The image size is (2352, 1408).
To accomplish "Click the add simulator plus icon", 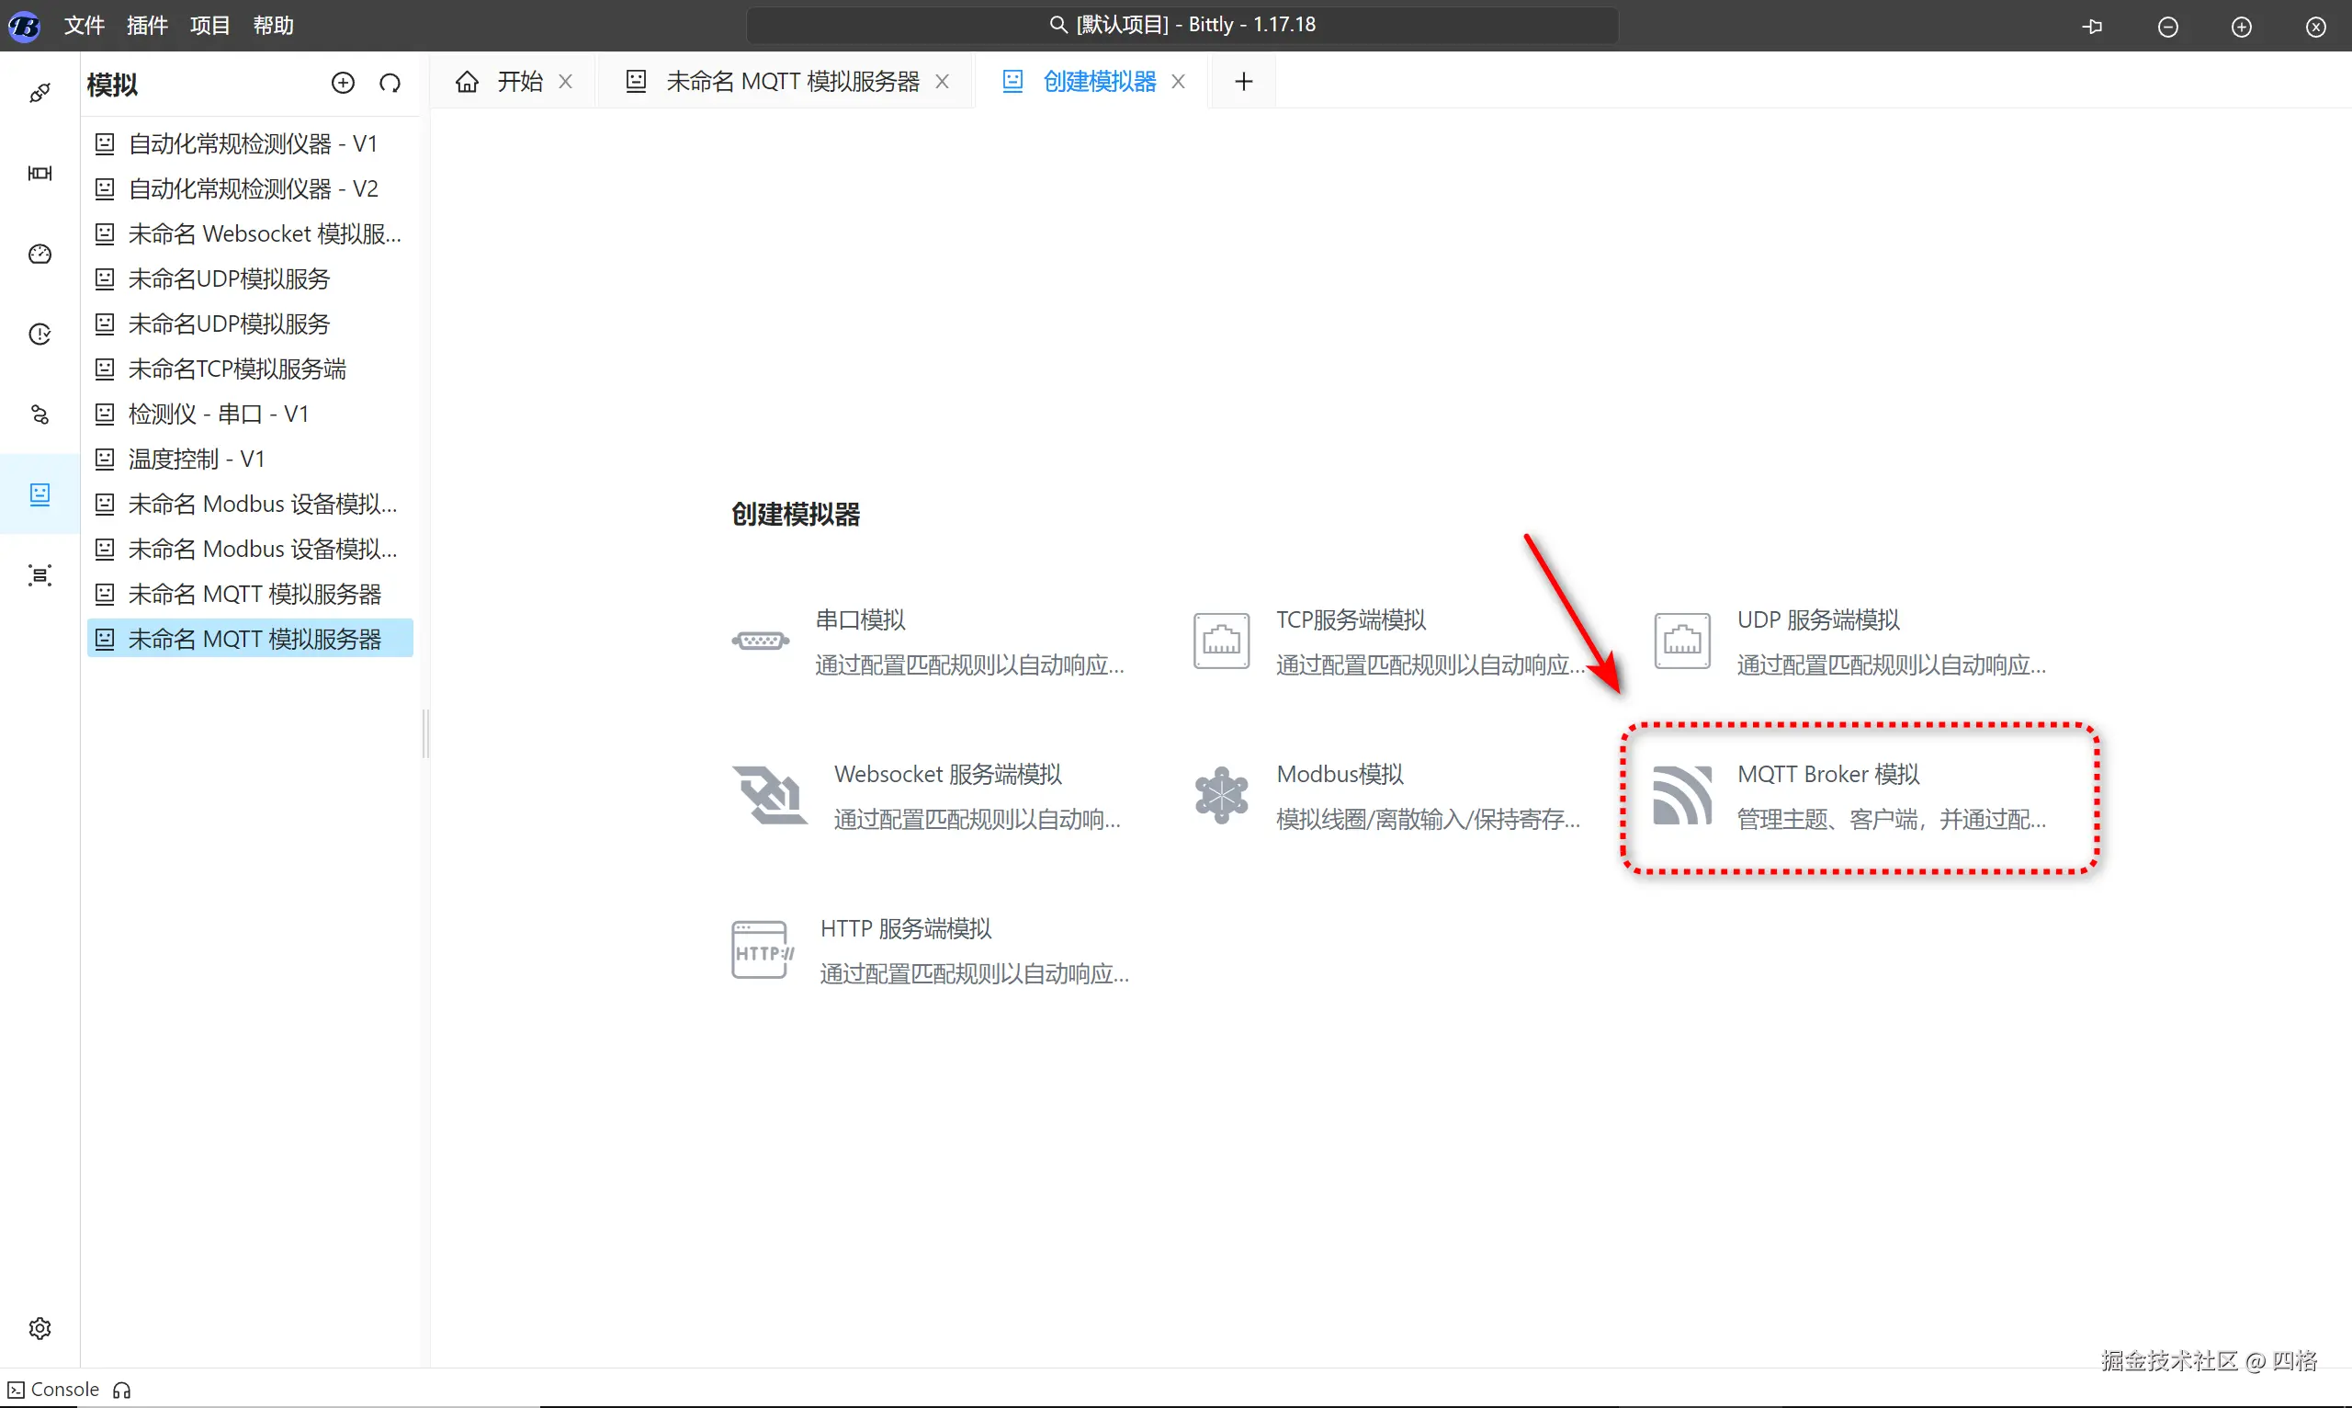I will (343, 84).
